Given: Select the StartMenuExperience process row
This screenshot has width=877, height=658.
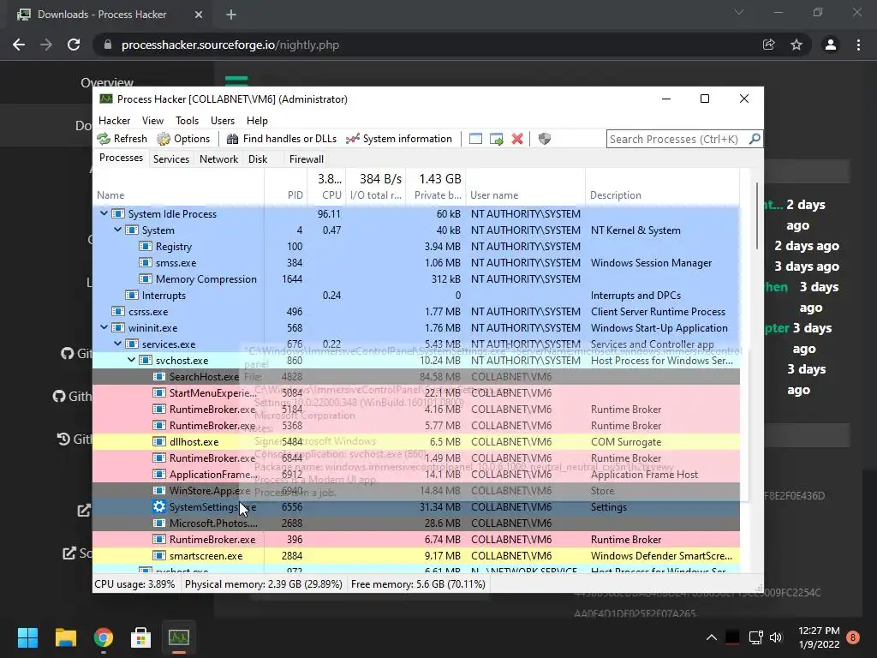Looking at the screenshot, I should tap(416, 392).
